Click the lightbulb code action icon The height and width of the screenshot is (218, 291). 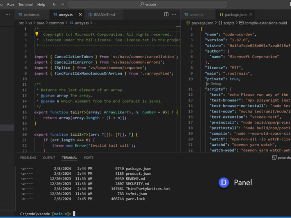point(37,34)
